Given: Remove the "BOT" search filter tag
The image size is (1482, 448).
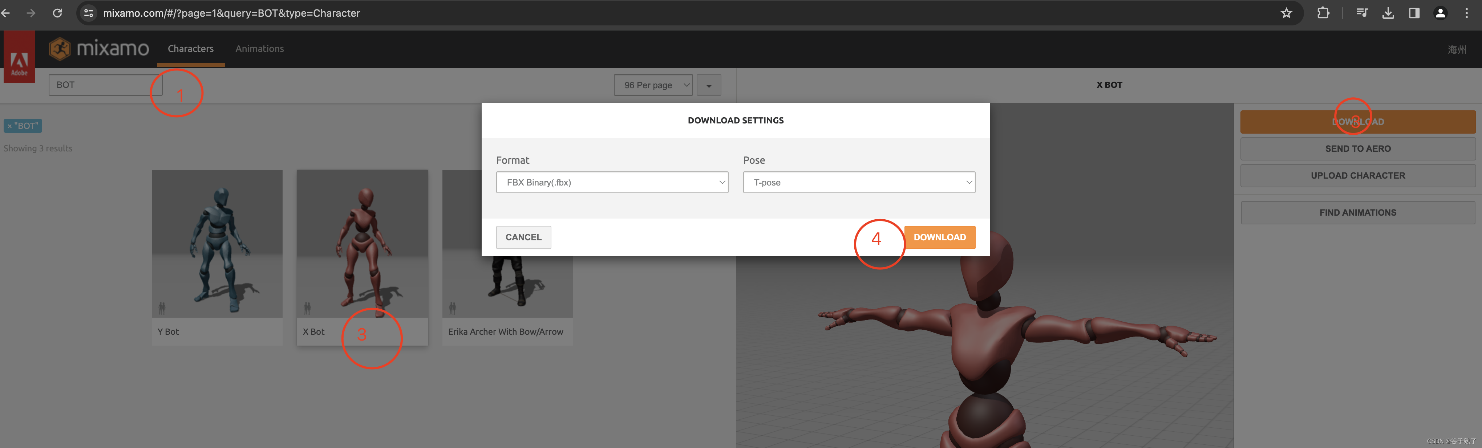Looking at the screenshot, I should coord(10,126).
